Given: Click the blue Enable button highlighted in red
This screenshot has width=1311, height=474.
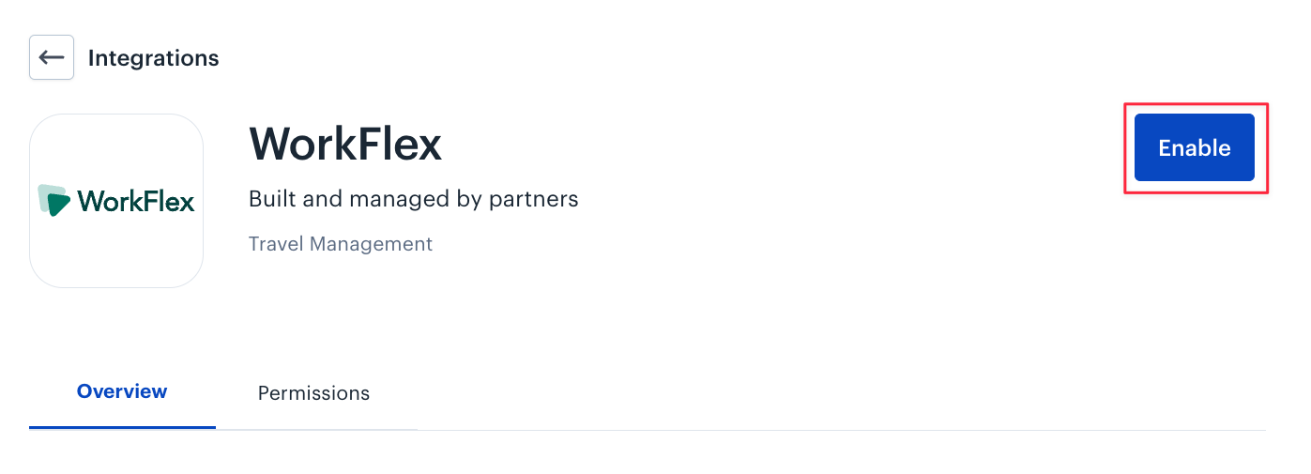Looking at the screenshot, I should (1194, 147).
